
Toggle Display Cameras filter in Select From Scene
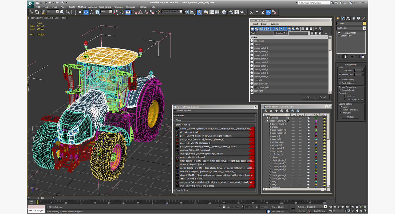[x=265, y=29]
